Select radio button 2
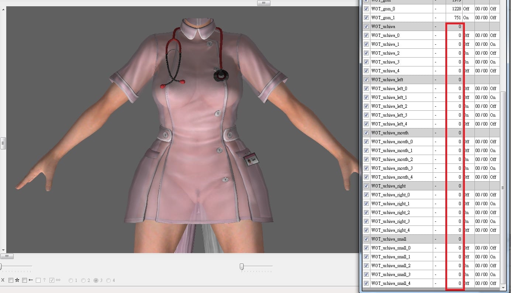 coord(83,280)
